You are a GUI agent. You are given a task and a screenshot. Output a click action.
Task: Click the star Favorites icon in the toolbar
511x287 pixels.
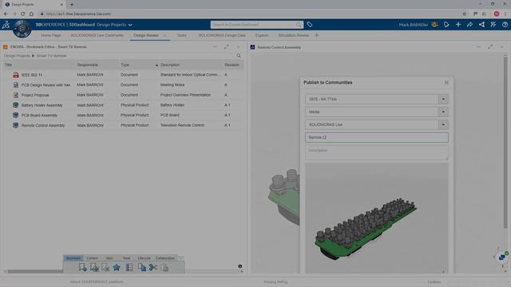pyautogui.click(x=117, y=268)
